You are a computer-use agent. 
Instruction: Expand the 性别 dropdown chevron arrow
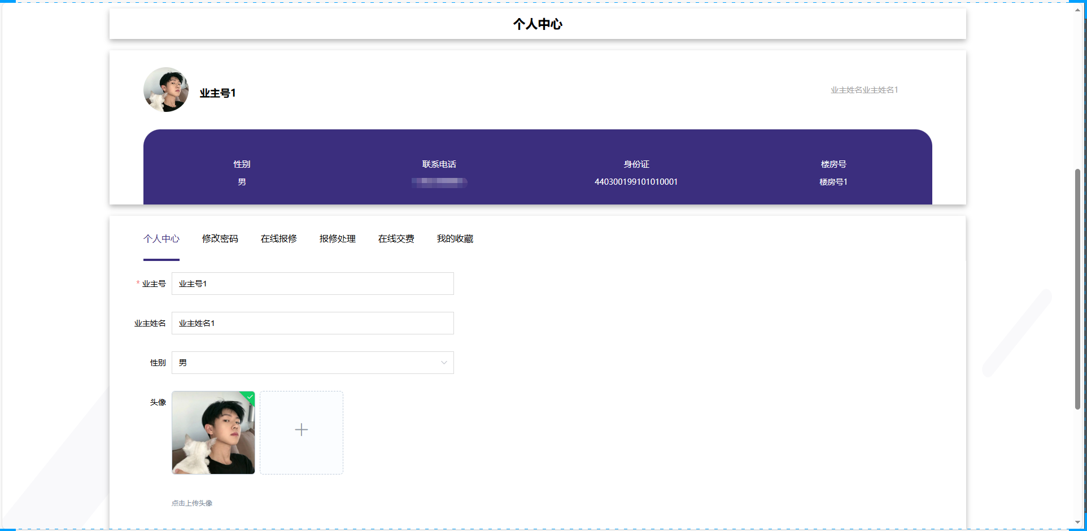point(444,363)
